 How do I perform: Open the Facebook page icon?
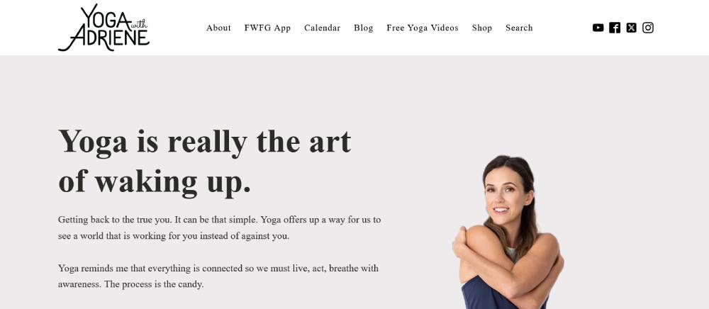[615, 28]
